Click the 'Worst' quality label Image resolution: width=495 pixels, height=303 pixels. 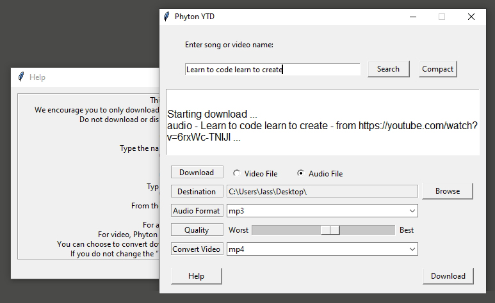coord(238,230)
